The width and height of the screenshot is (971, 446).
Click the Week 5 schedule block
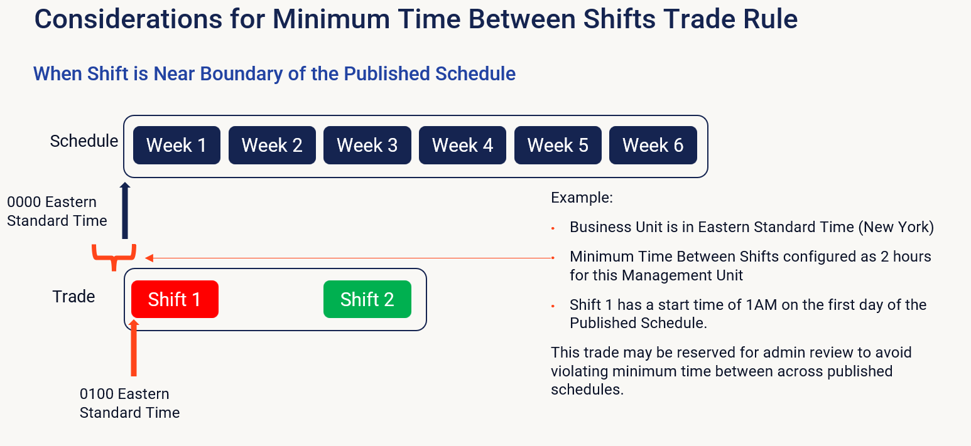pyautogui.click(x=558, y=146)
